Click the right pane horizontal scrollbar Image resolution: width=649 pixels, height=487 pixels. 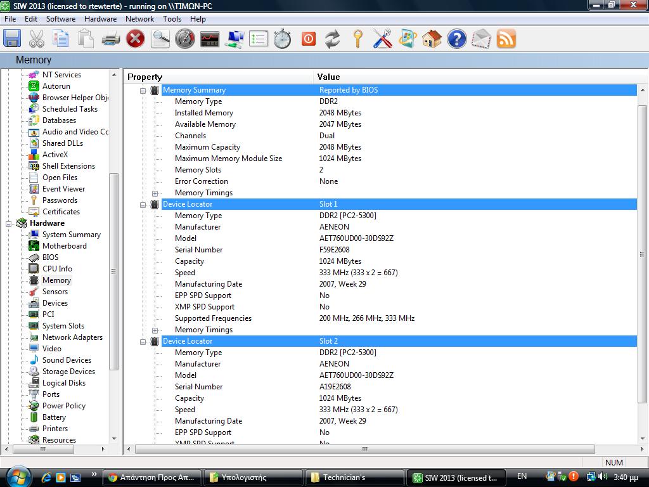pos(364,449)
